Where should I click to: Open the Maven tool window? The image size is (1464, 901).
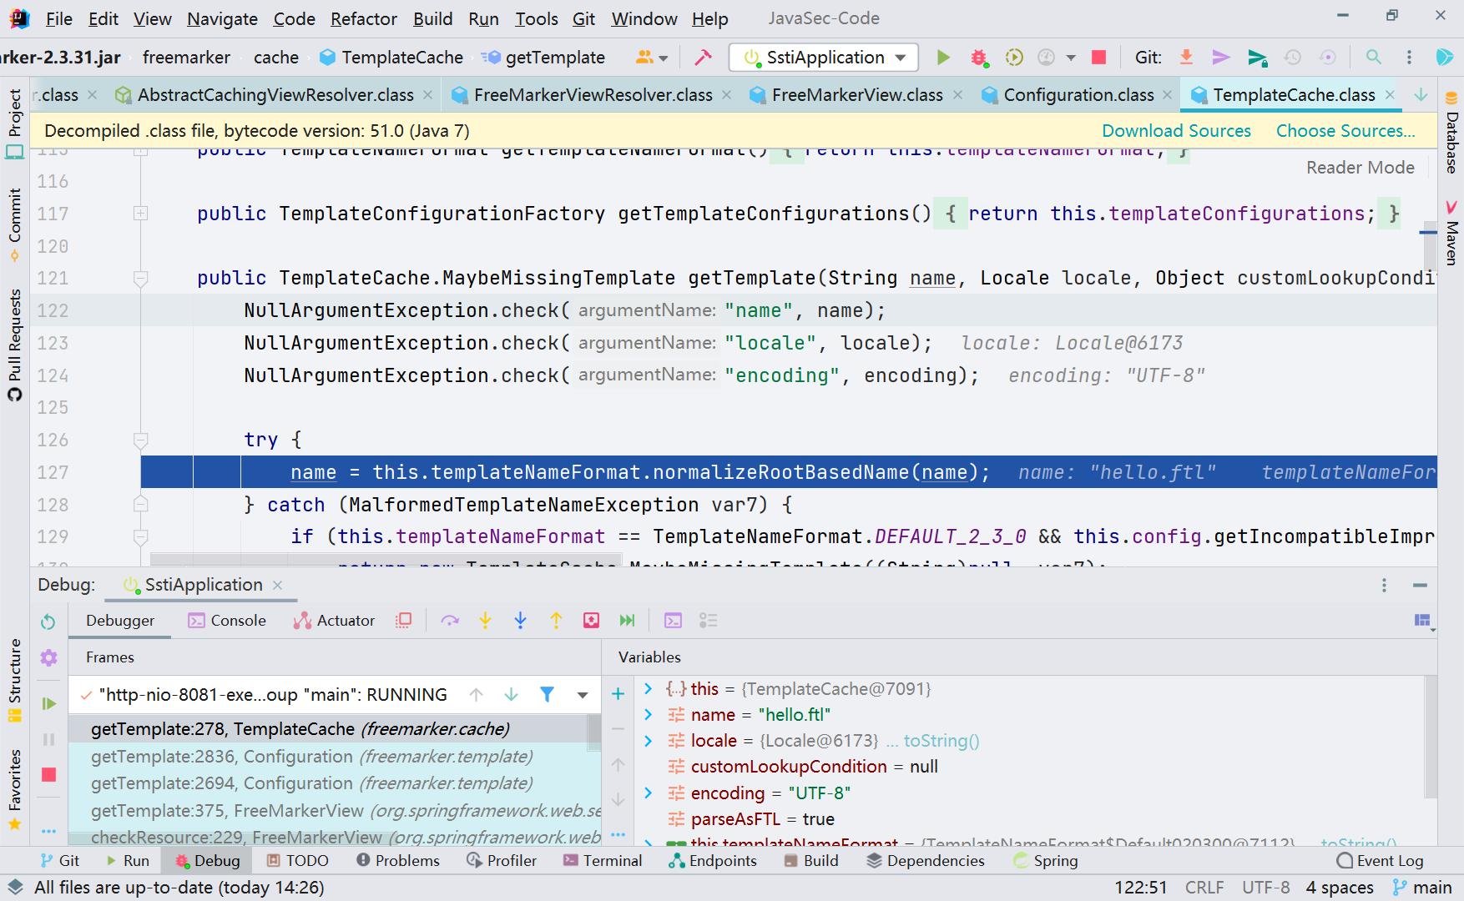1451,240
